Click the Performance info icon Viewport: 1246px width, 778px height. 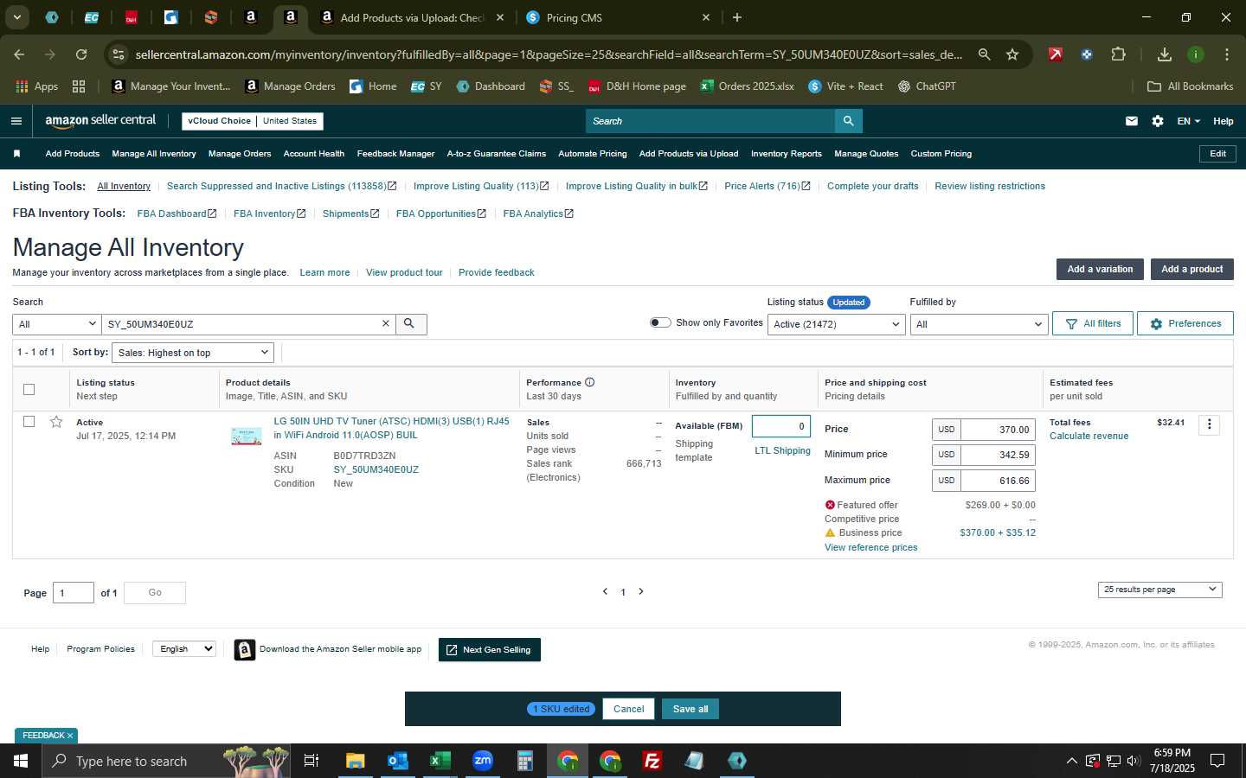pos(590,382)
